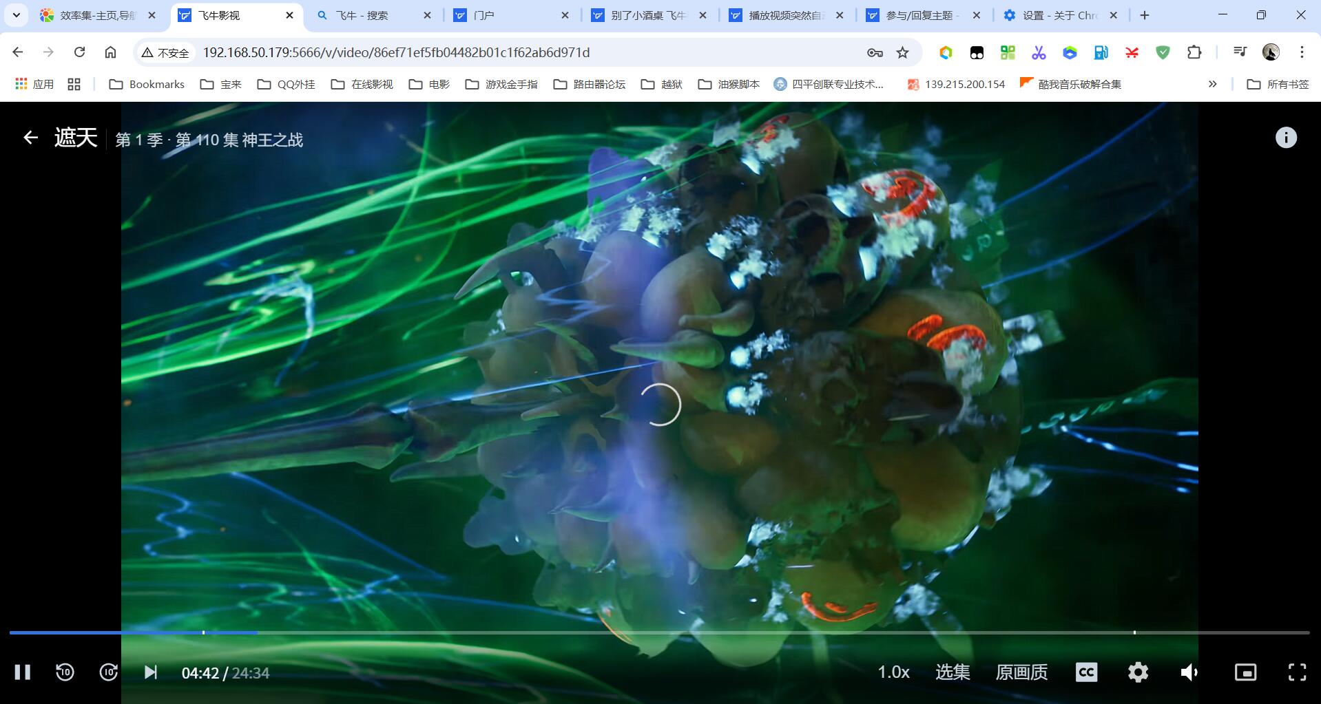Go to browser home page
The width and height of the screenshot is (1321, 704).
(x=110, y=52)
